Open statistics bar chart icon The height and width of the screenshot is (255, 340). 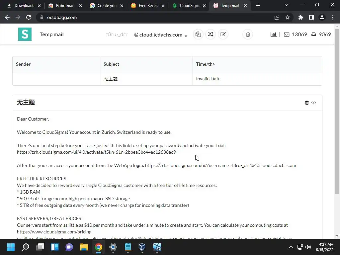tap(274, 34)
